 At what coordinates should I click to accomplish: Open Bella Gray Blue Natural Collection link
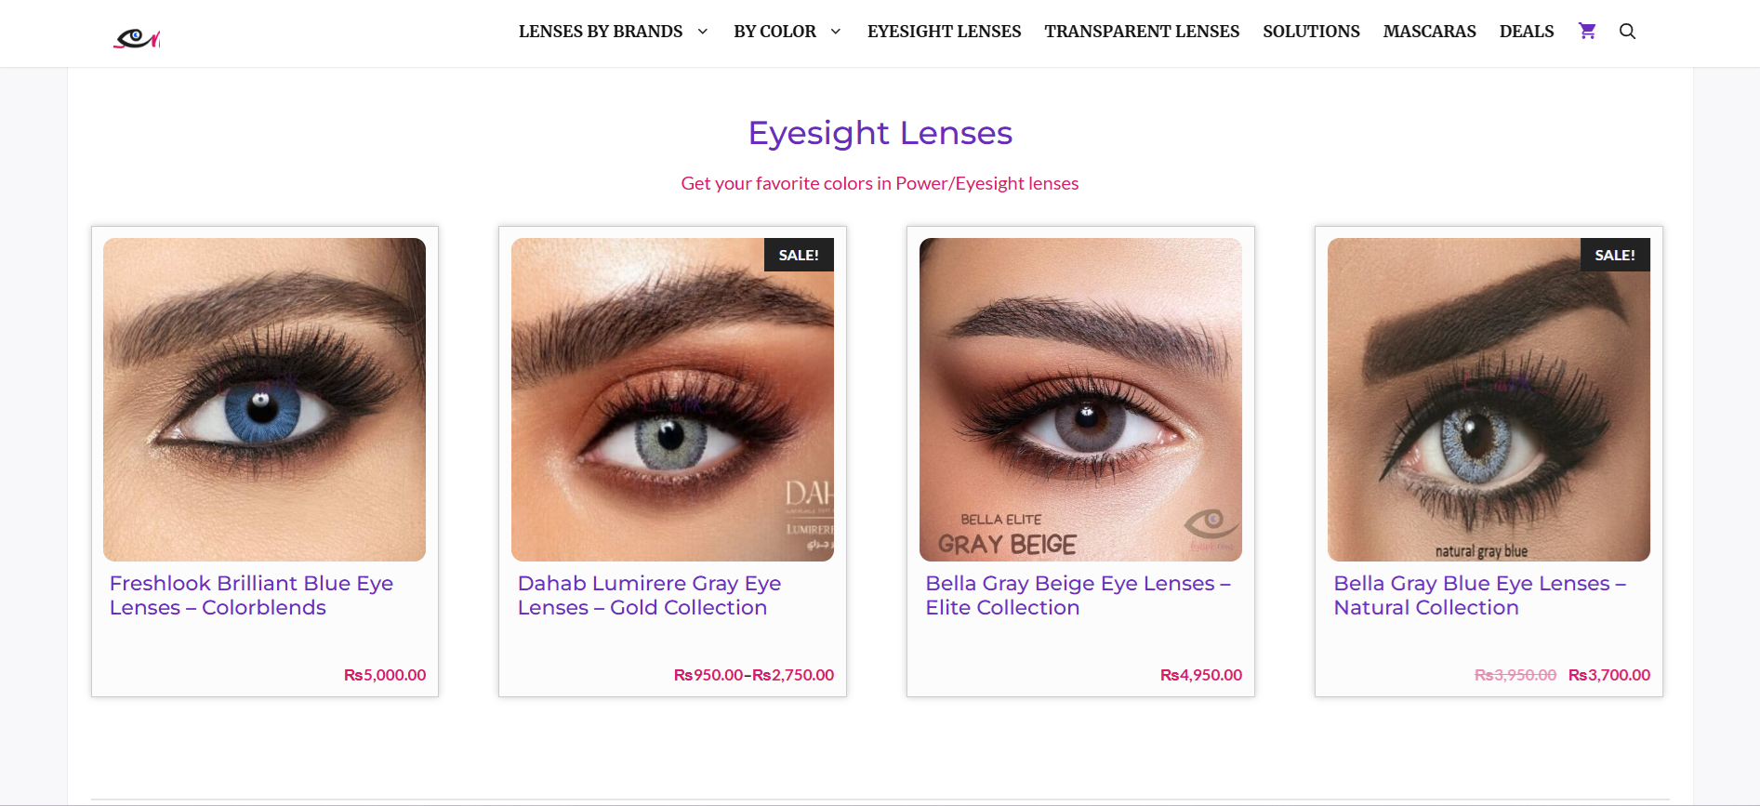click(1480, 595)
